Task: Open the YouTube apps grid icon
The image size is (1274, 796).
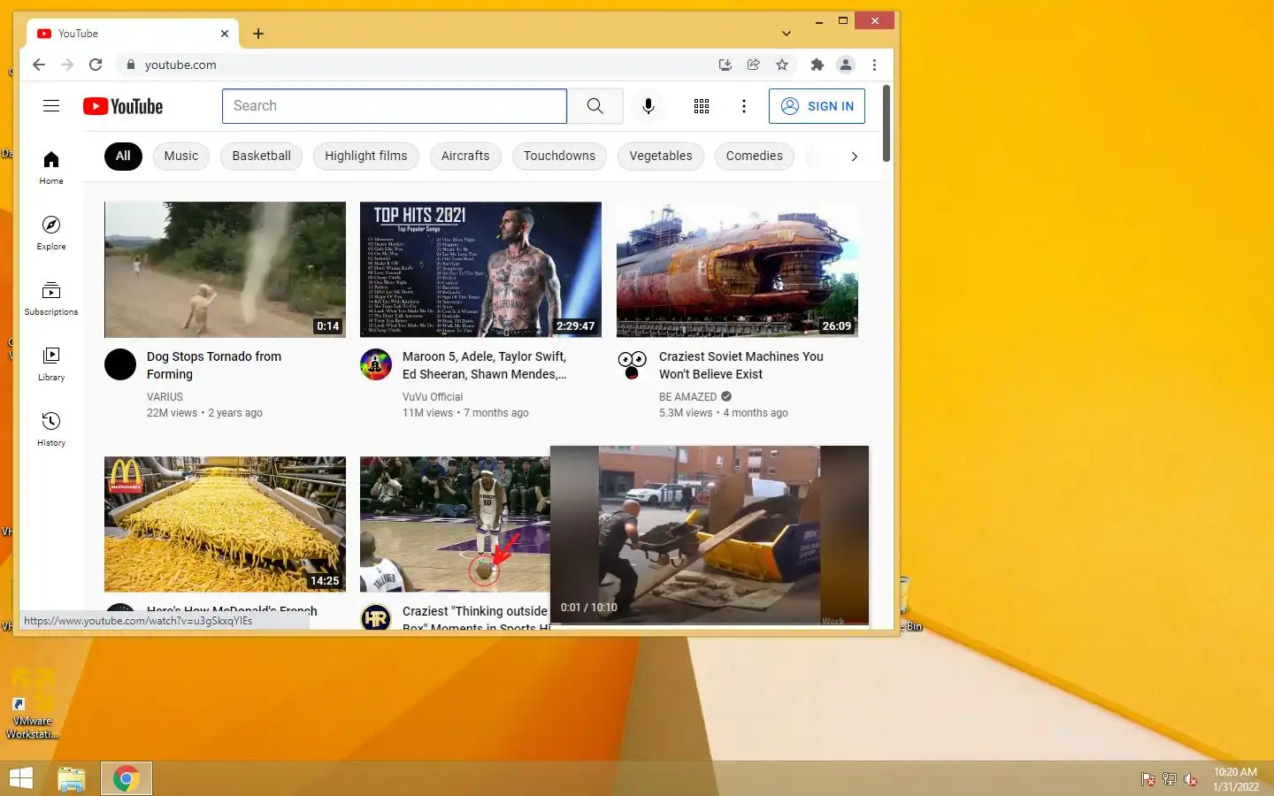Action: 702,106
